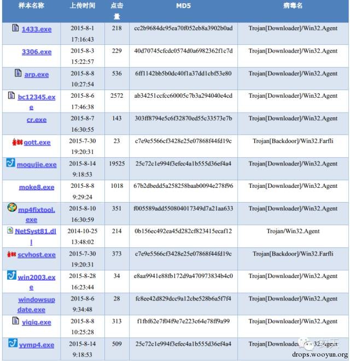Open the 1433.exe sample link
The width and height of the screenshot is (350, 361).
(x=37, y=29)
